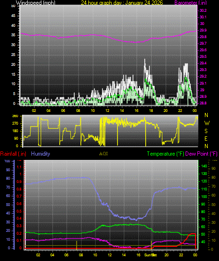Click the 360 wind direction scale value
The height and width of the screenshot is (261, 219).
point(15,116)
